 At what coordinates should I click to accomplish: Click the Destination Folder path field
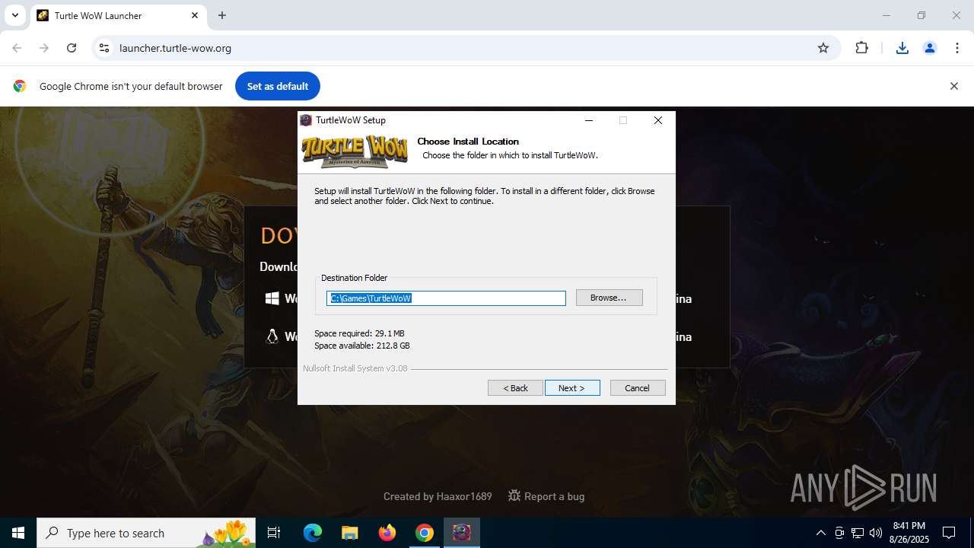(x=446, y=298)
